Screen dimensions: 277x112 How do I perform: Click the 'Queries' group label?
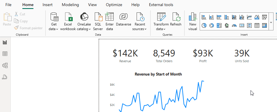[167, 35]
